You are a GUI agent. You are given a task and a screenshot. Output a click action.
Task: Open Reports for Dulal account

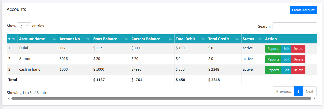(273, 49)
